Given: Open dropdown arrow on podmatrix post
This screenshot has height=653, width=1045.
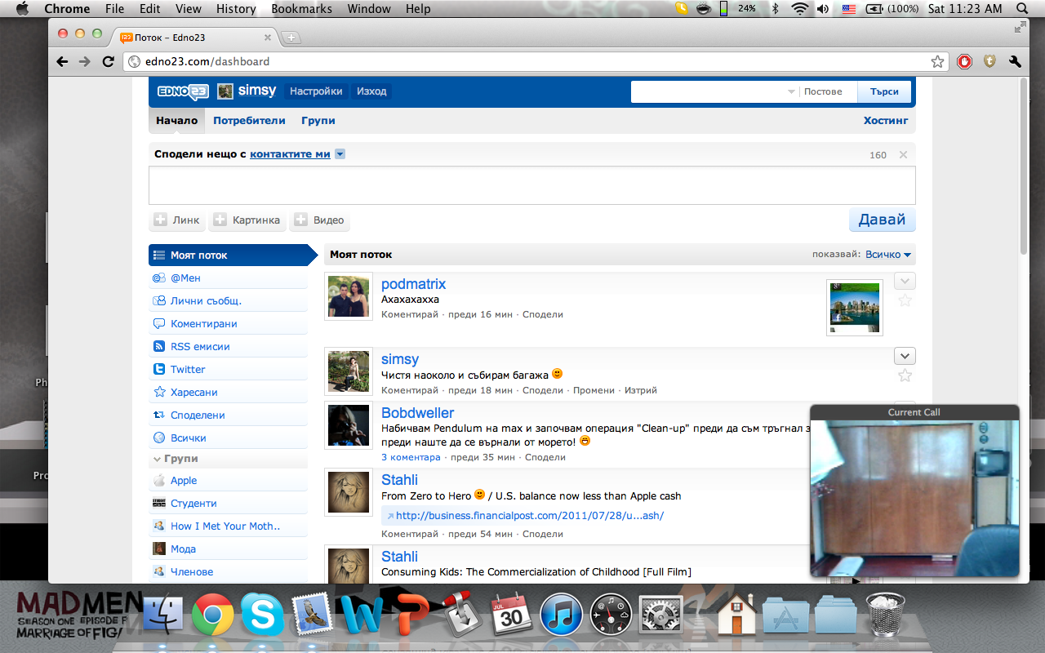Looking at the screenshot, I should (905, 281).
